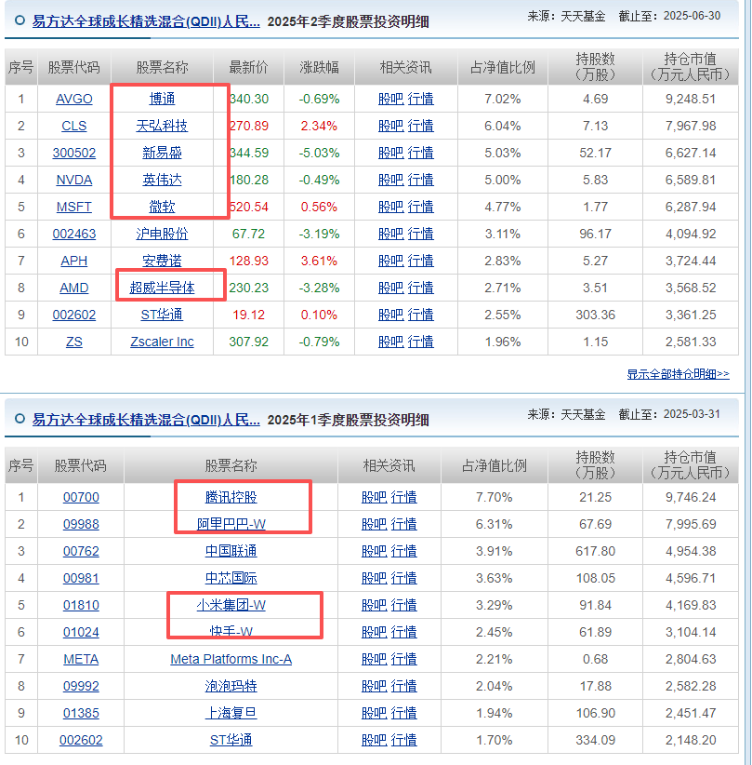Click 腾讯控股 stock name link

pos(231,497)
